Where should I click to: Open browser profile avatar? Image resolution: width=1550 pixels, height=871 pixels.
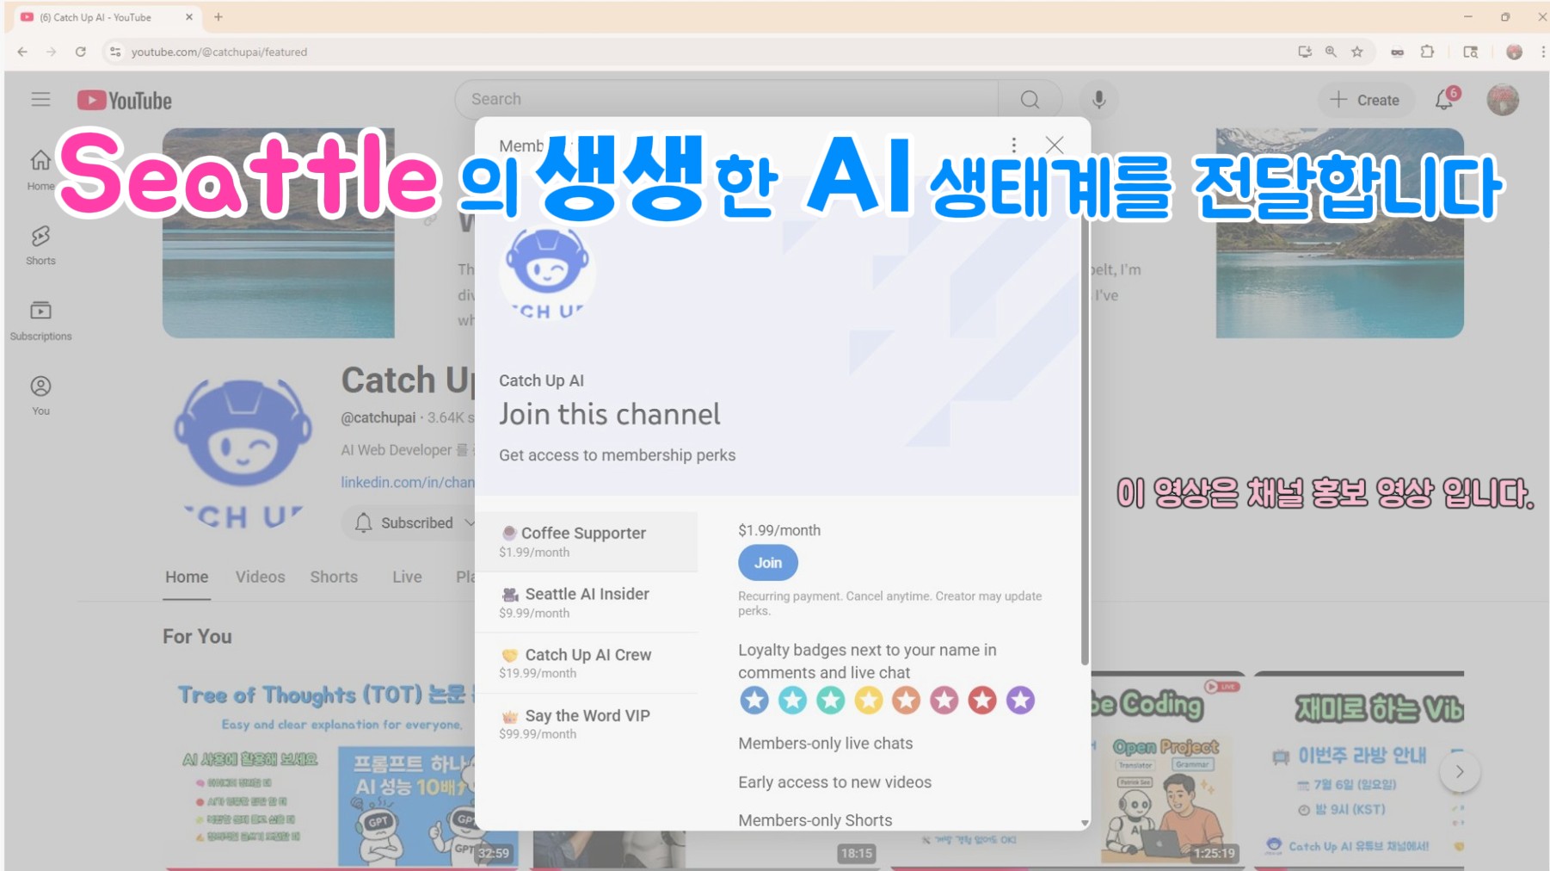tap(1515, 52)
